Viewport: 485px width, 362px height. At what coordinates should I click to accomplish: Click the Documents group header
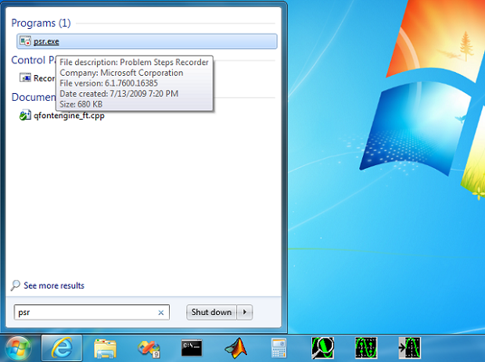click(x=34, y=97)
